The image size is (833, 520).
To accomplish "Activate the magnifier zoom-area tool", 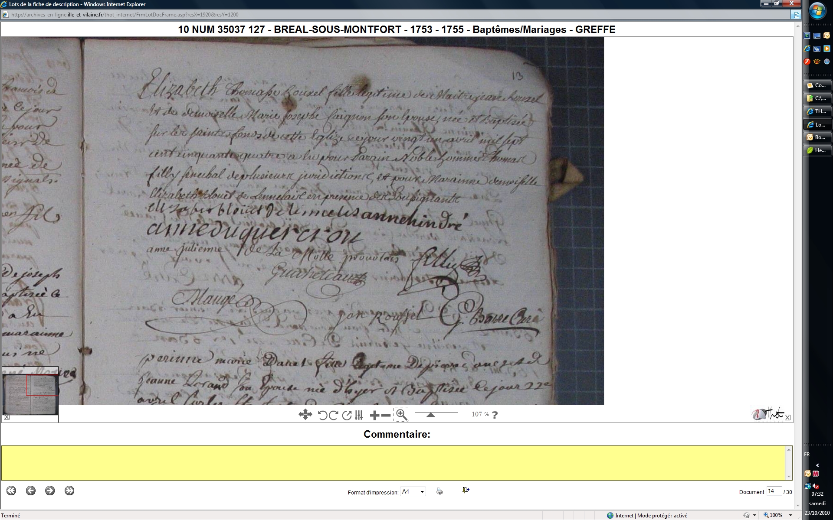I will 401,415.
